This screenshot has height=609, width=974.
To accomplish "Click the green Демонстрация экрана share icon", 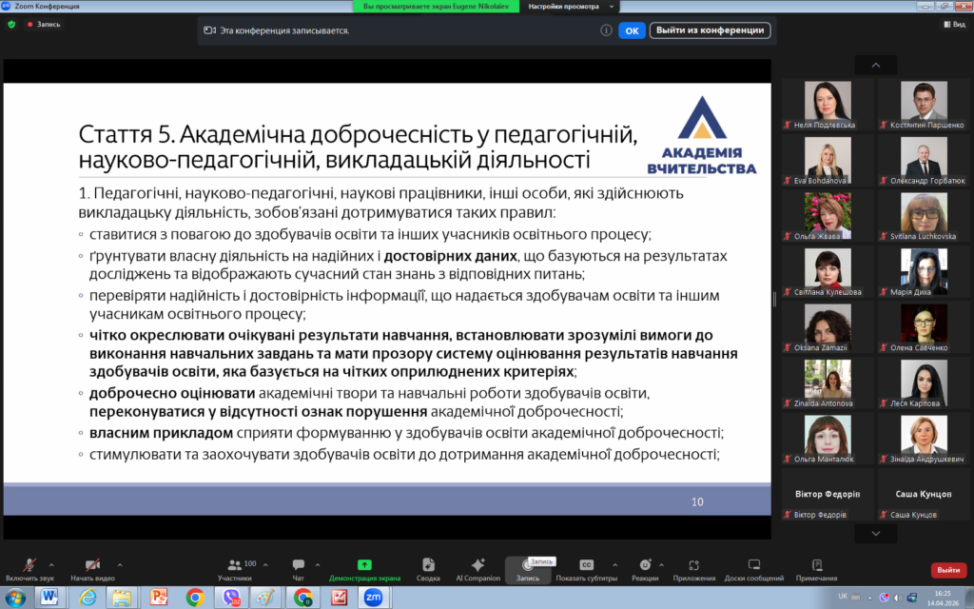I will click(x=364, y=564).
